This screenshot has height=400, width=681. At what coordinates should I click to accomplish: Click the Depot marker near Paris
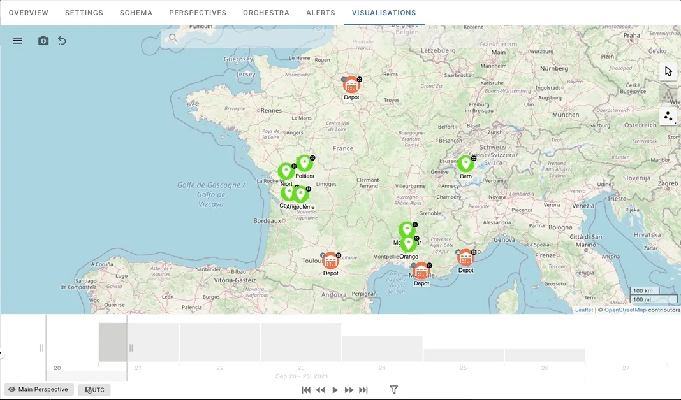coord(351,85)
